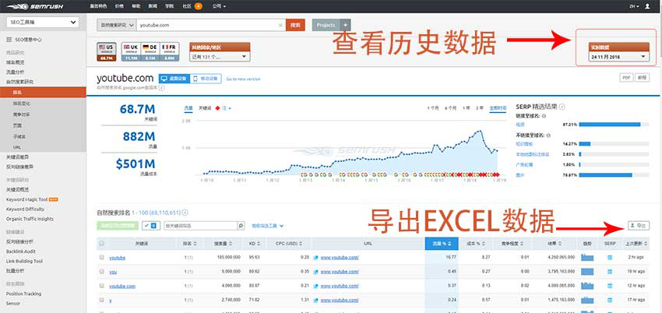Select the all time chart range
Screen dimensions: 662x313
(498, 108)
